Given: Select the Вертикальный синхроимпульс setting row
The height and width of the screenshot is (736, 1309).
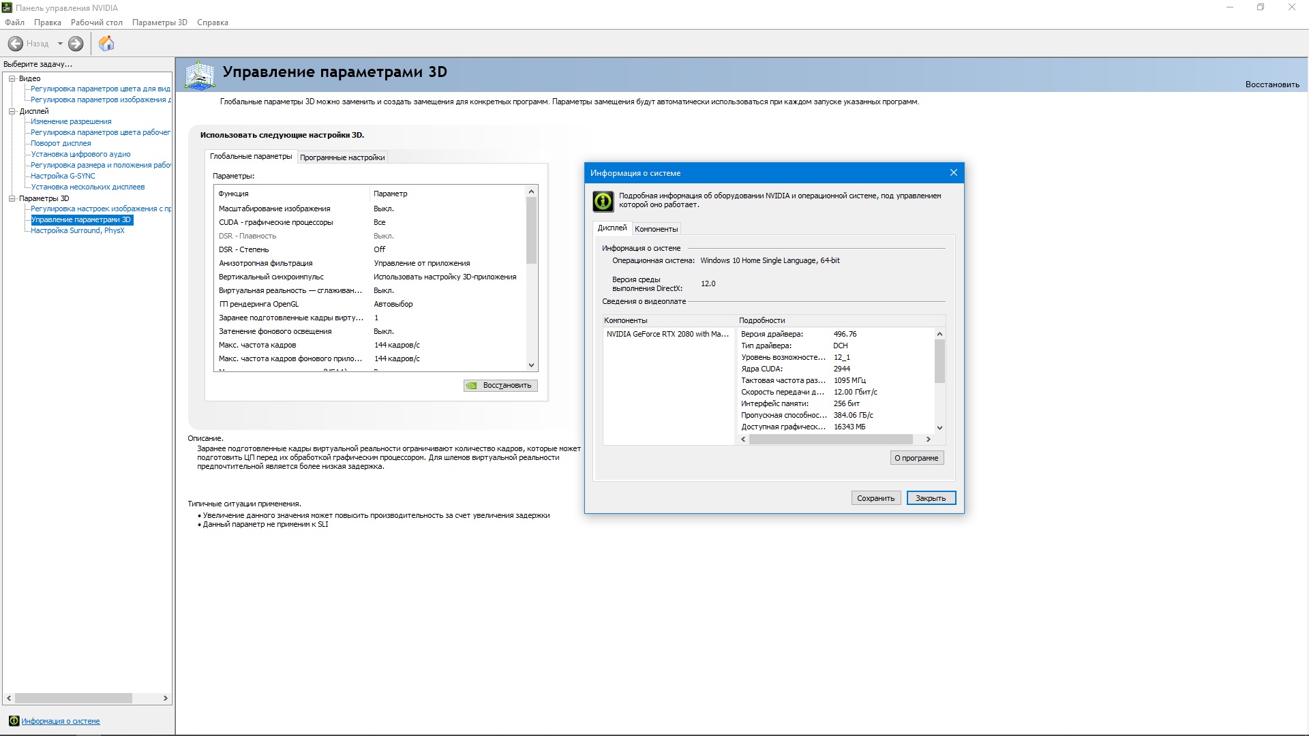Looking at the screenshot, I should (271, 277).
